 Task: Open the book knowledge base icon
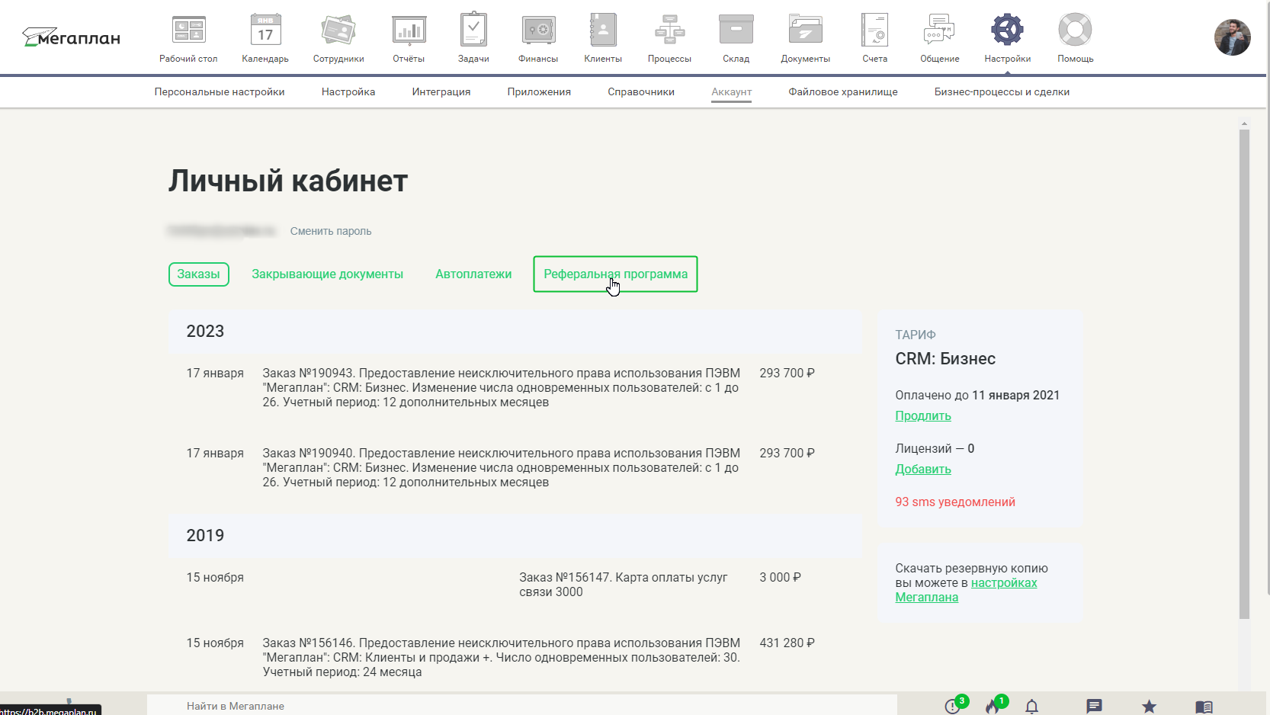click(1204, 707)
